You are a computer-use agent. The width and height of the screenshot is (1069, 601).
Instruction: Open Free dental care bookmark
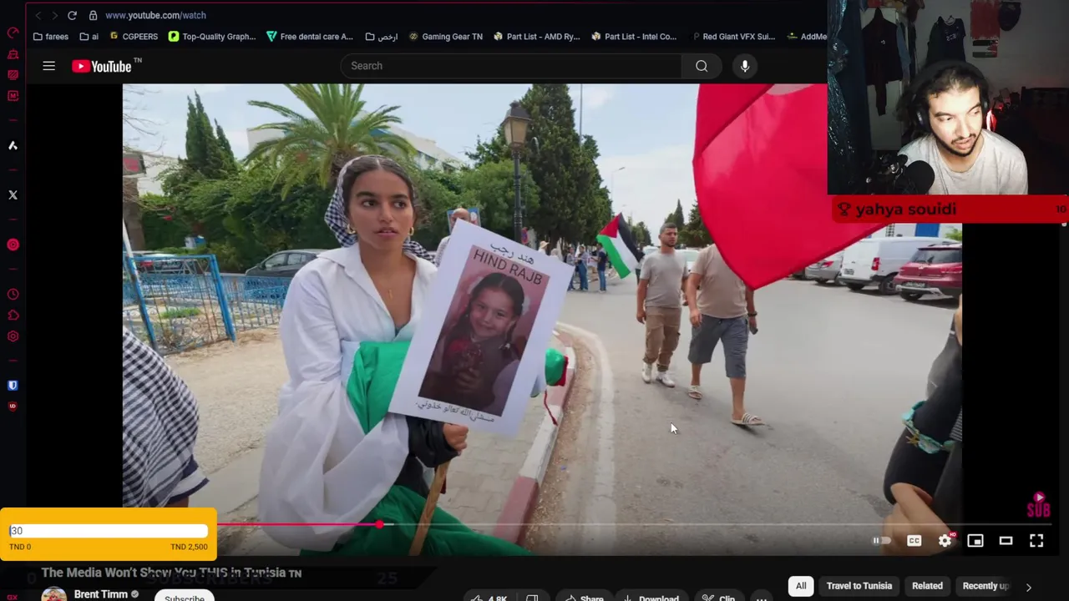point(310,37)
